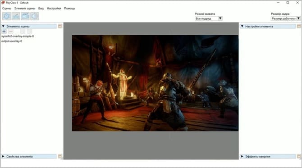Click the graph chart toolbar icon
This screenshot has height=168, width=302.
[x=16, y=16]
